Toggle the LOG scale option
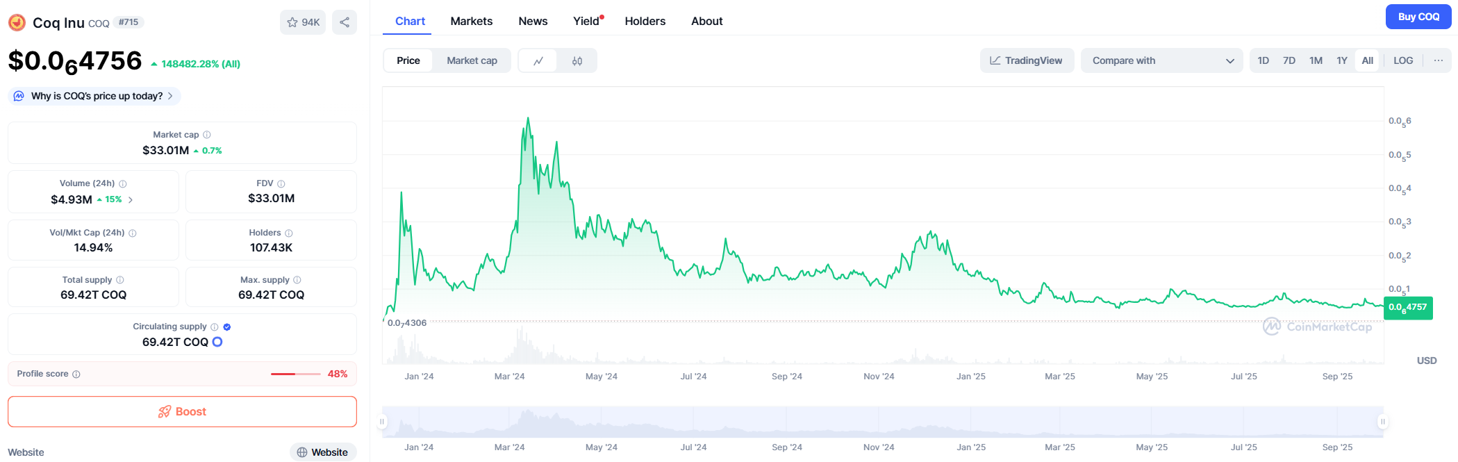The width and height of the screenshot is (1458, 462). click(1402, 60)
